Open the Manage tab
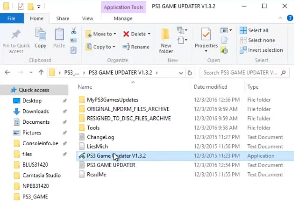Image resolution: width=294 pixels, height=205 pixels. (123, 19)
